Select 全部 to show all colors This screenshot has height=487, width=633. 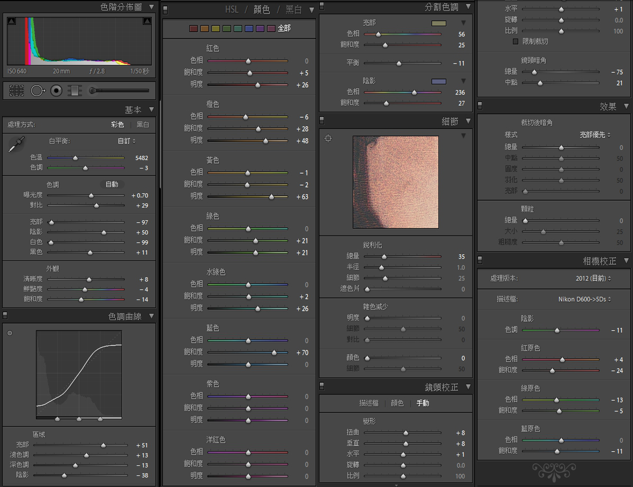pyautogui.click(x=284, y=28)
